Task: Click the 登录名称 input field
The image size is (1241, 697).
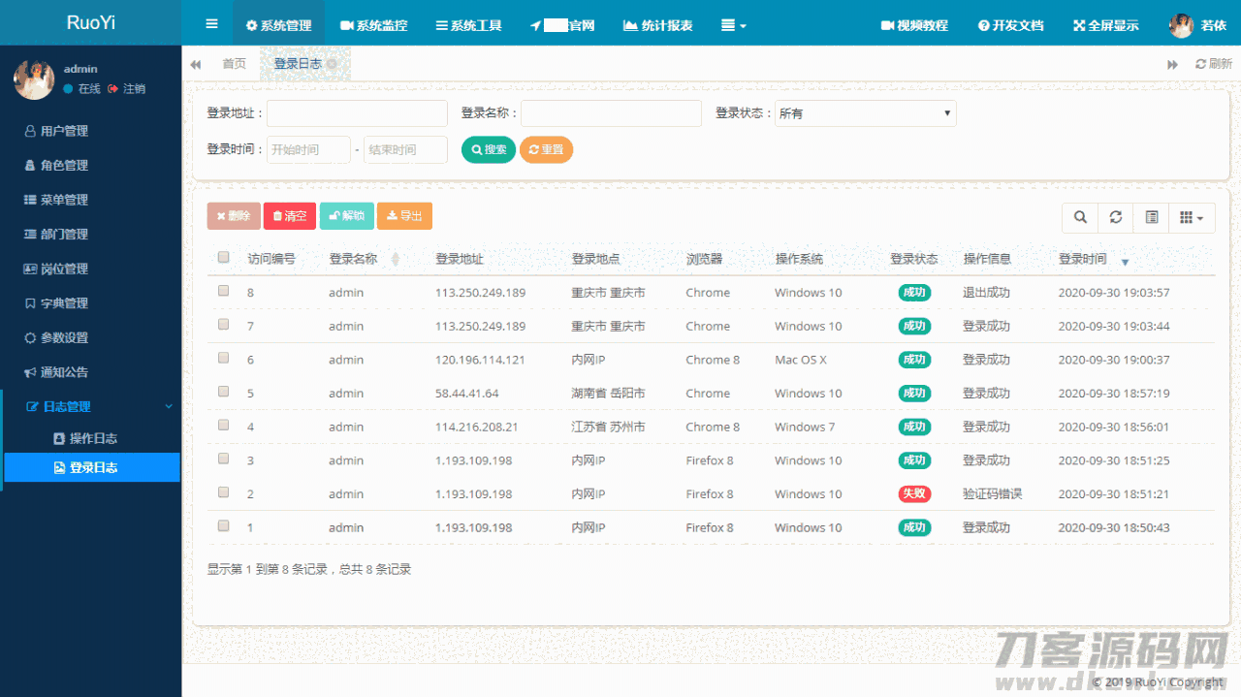Action: 611,113
